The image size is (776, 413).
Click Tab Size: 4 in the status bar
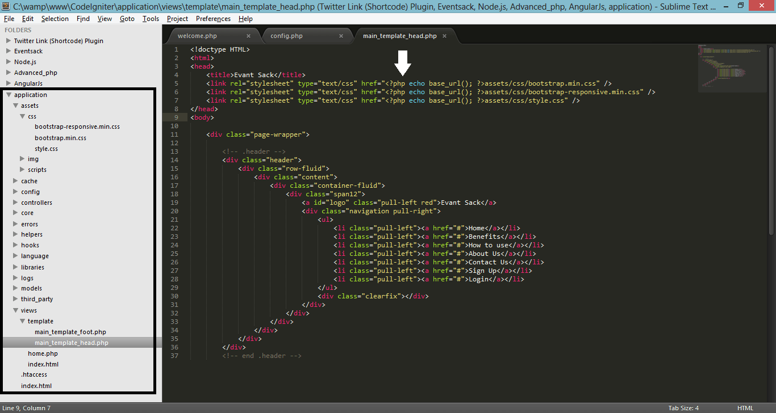pyautogui.click(x=683, y=407)
